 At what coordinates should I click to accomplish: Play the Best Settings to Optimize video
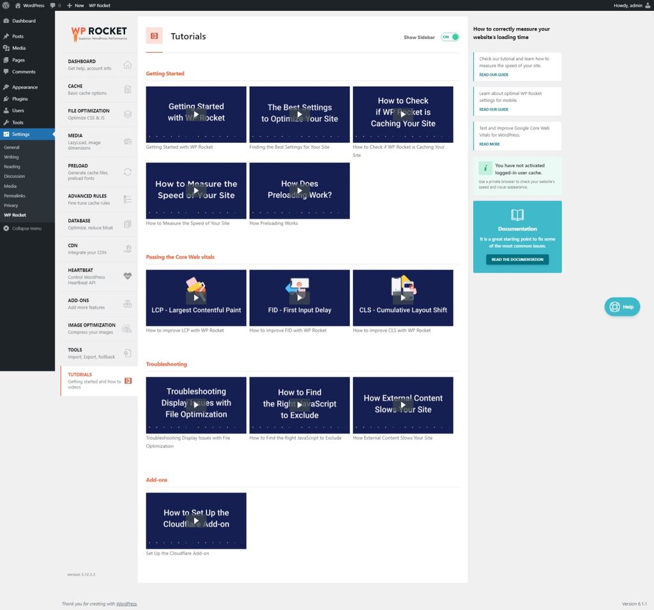300,114
